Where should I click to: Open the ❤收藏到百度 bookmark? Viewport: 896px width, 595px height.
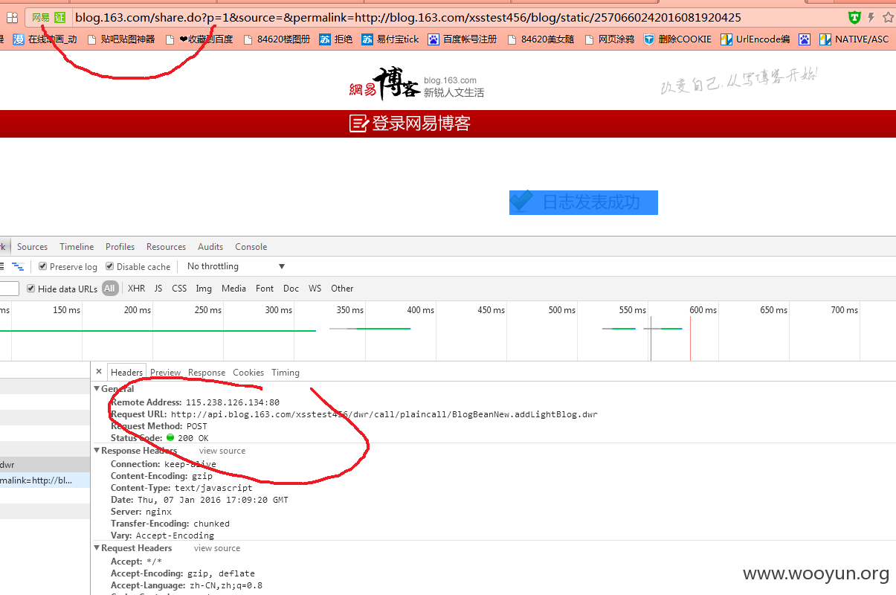pyautogui.click(x=199, y=39)
